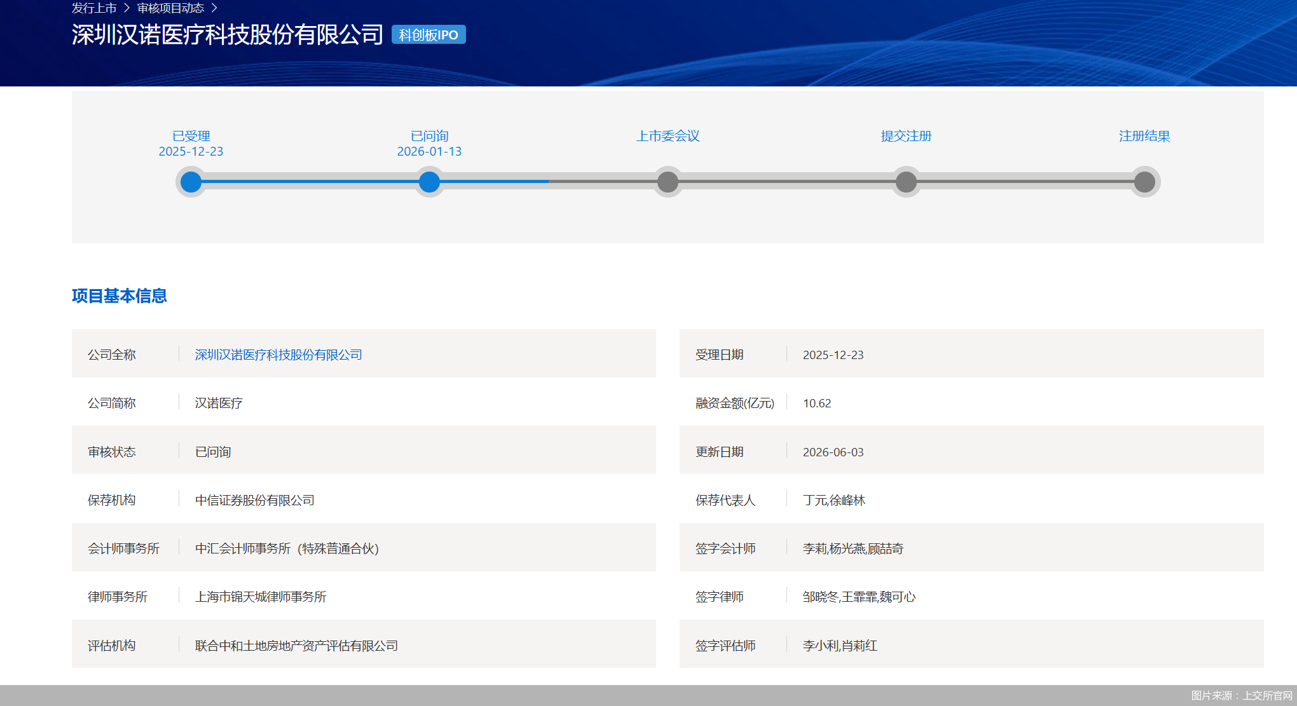The image size is (1297, 706).
Task: Click the 李莉,杨光燕,顾喆奇 signing accountants
Action: coord(853,548)
